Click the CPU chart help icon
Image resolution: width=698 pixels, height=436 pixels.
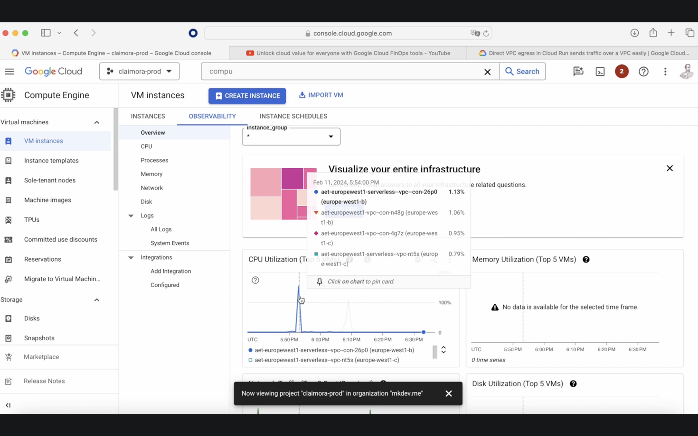coord(255,280)
